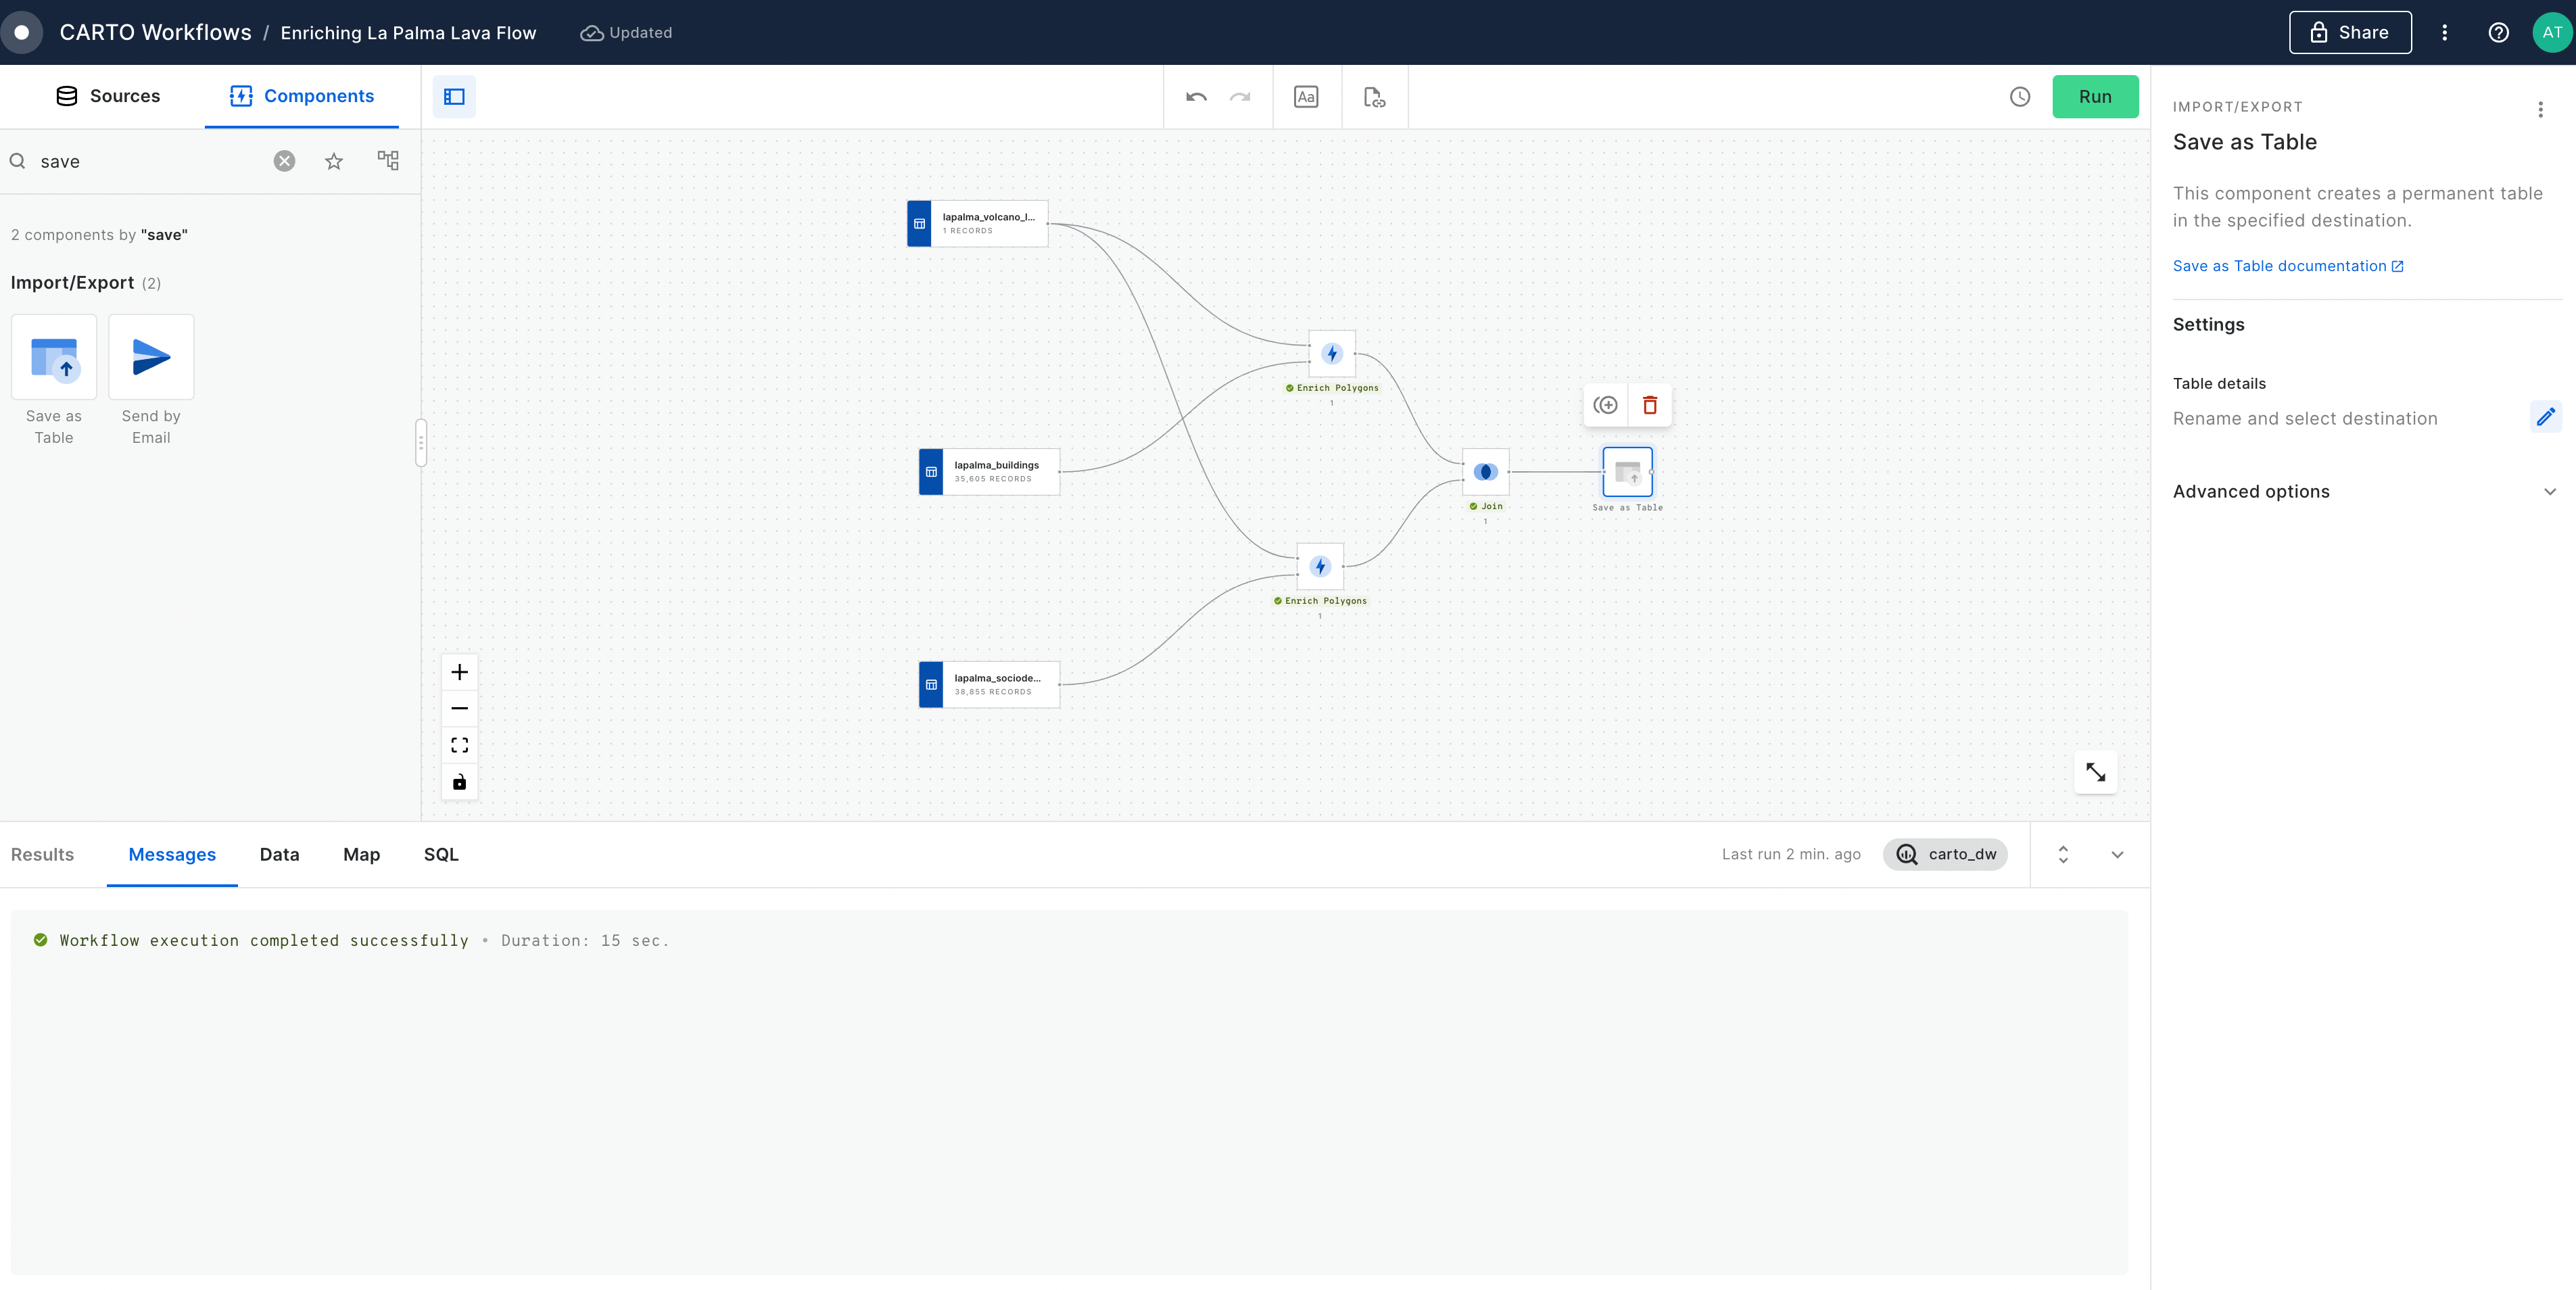View the SQL tab

coord(441,854)
